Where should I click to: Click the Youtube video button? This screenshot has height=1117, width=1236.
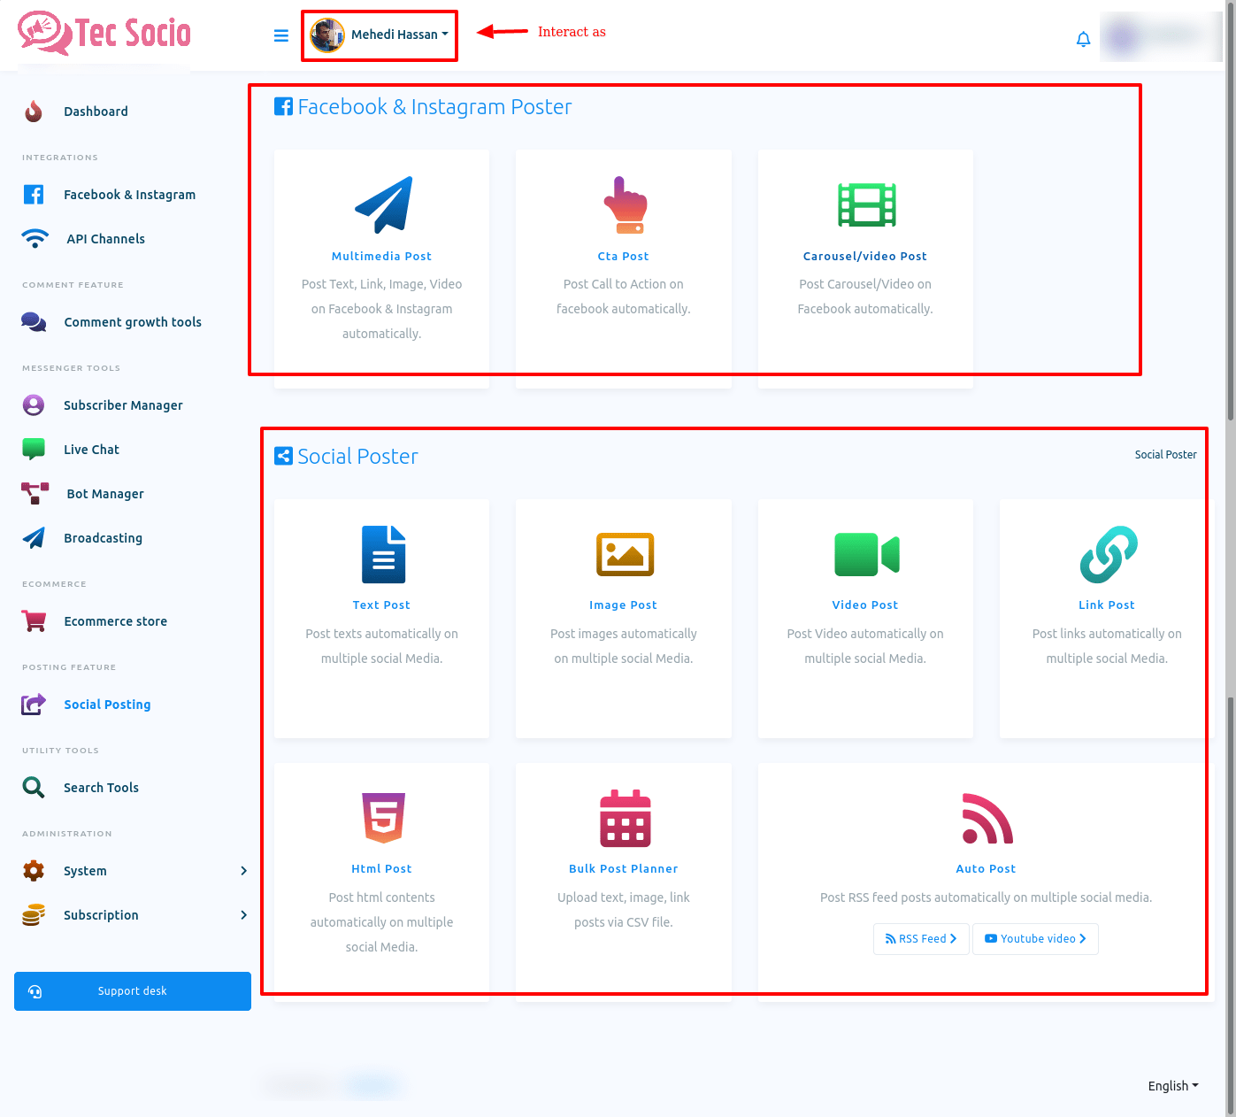[1035, 939]
